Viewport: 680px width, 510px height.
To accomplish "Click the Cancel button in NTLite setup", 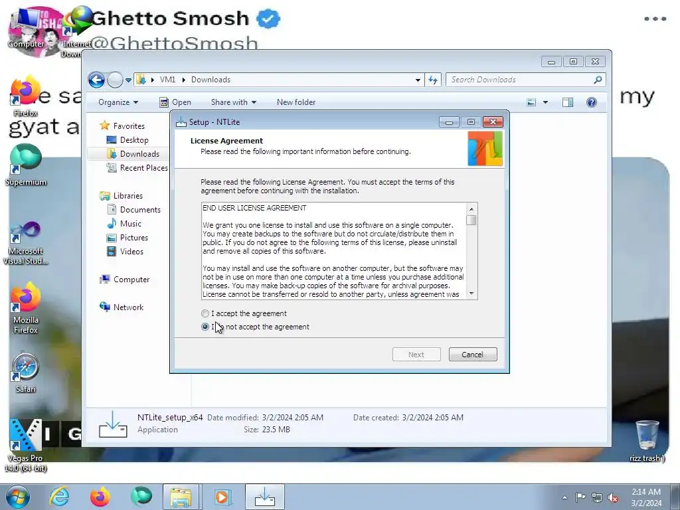I will click(x=473, y=355).
